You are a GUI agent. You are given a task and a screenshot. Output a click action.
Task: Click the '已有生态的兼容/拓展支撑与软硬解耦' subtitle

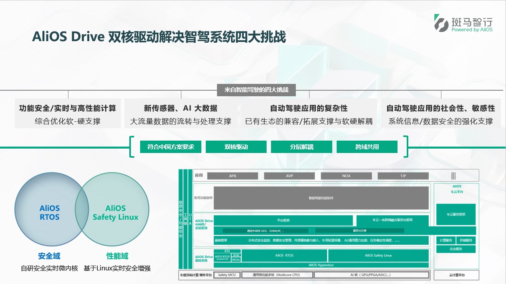tap(309, 121)
